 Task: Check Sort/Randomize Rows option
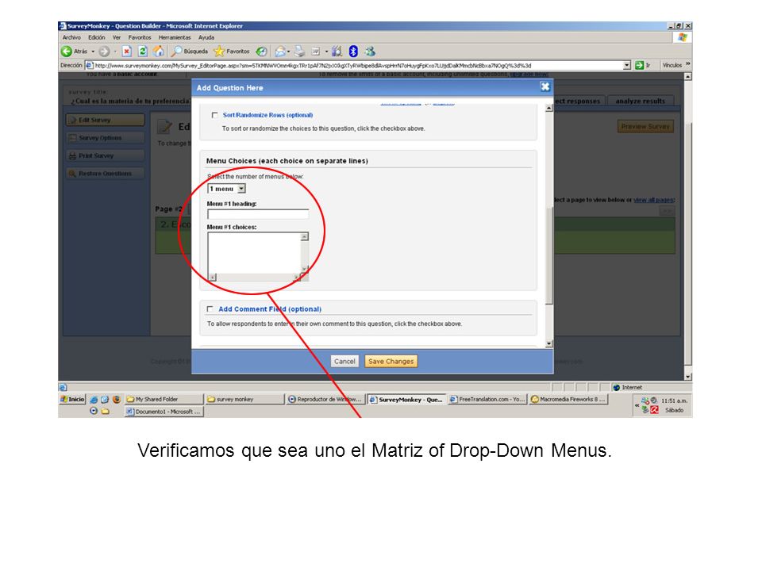214,116
